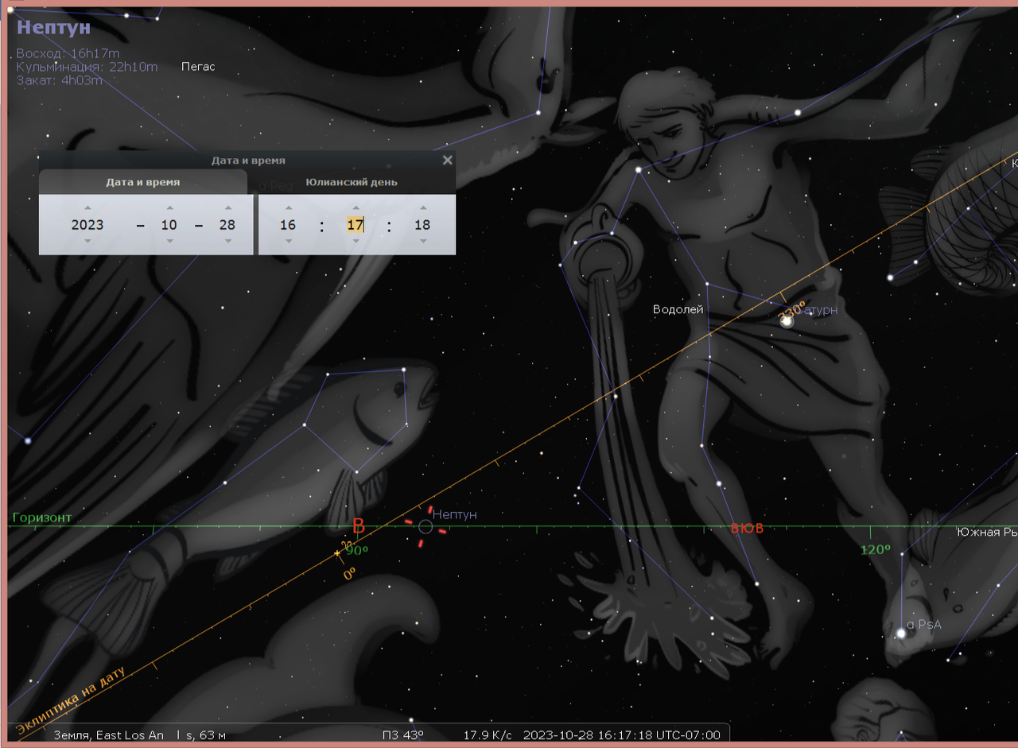Image resolution: width=1018 pixels, height=748 pixels.
Task: Decrease the year 2023 with down arrow
Action: 87,241
